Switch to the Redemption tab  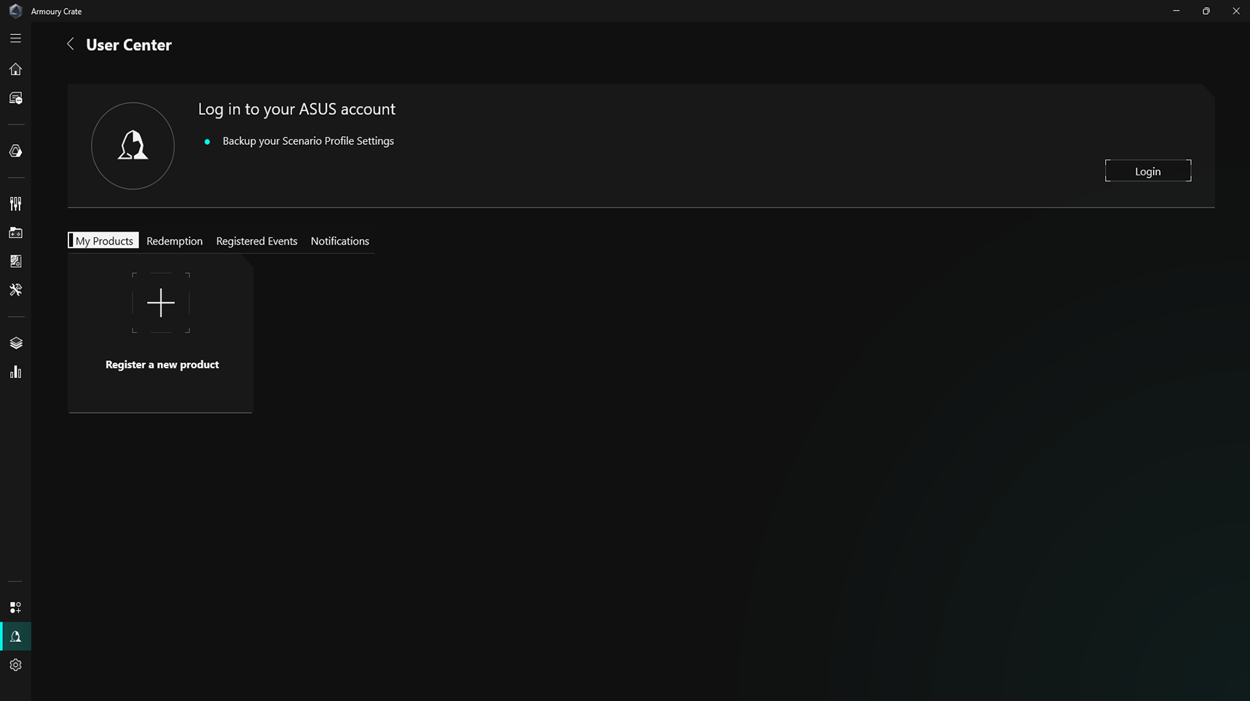coord(175,241)
